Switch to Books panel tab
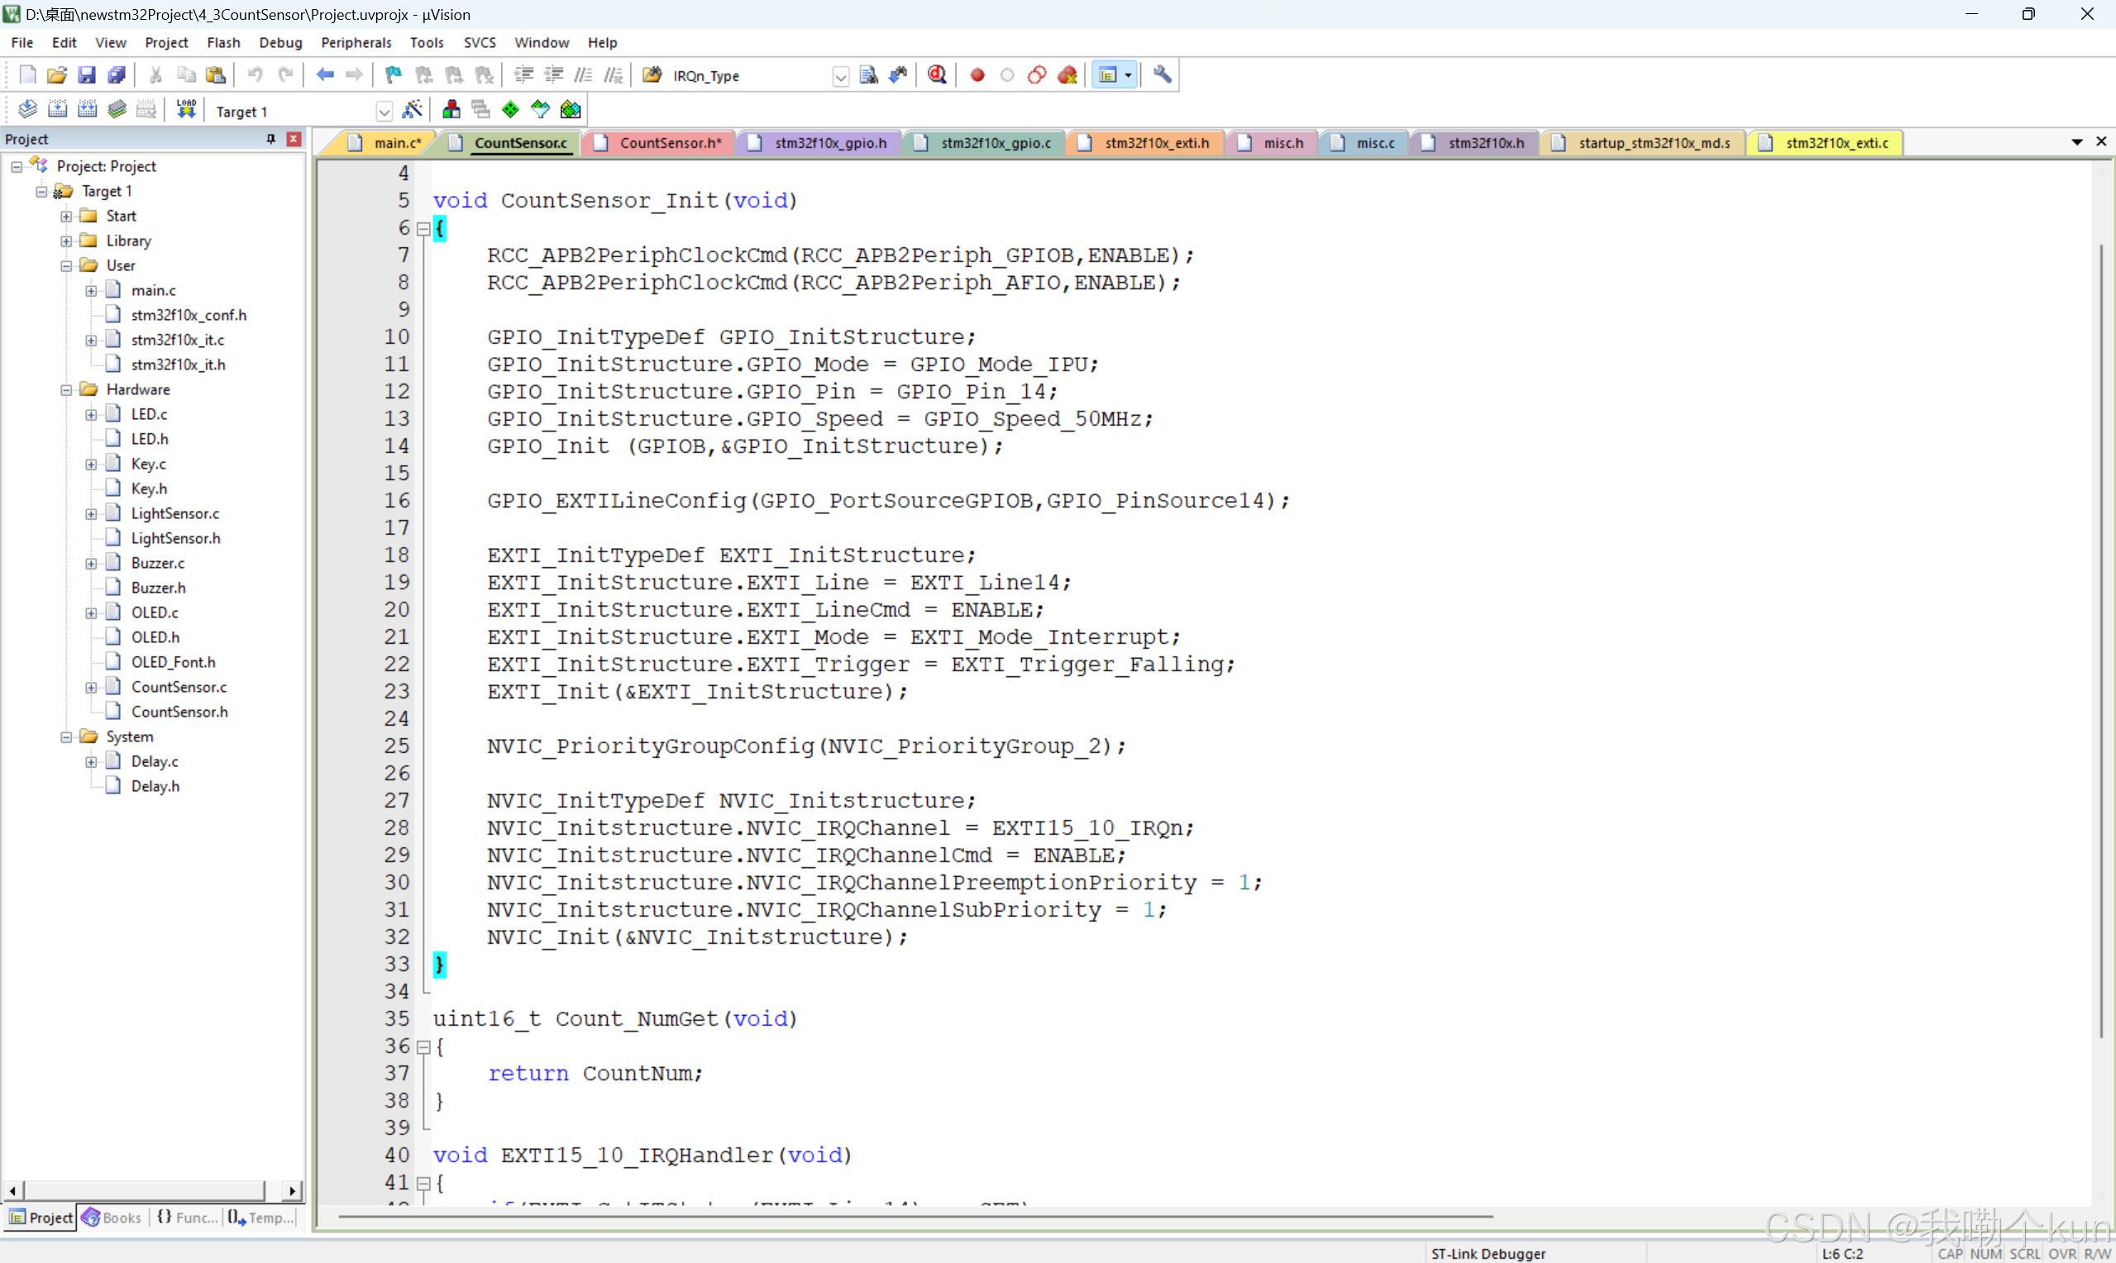The height and width of the screenshot is (1263, 2116). tap(112, 1218)
